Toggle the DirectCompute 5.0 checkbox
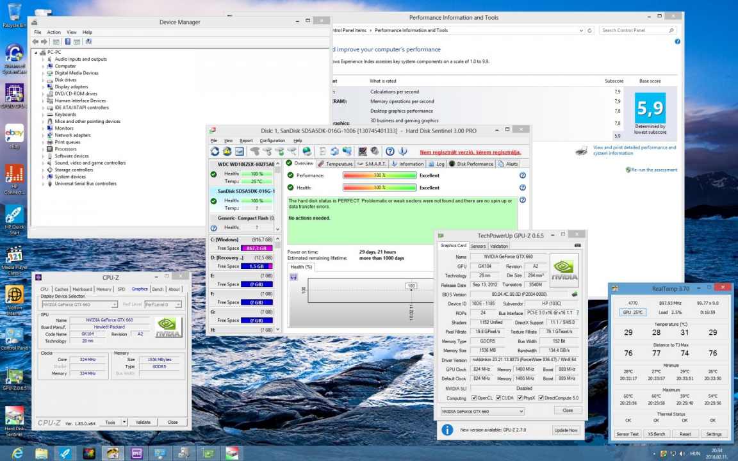This screenshot has width=738, height=461. 541,398
